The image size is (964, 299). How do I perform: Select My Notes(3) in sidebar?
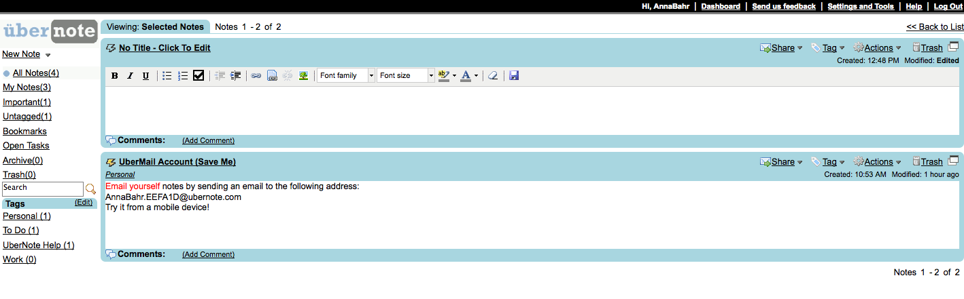[x=27, y=87]
